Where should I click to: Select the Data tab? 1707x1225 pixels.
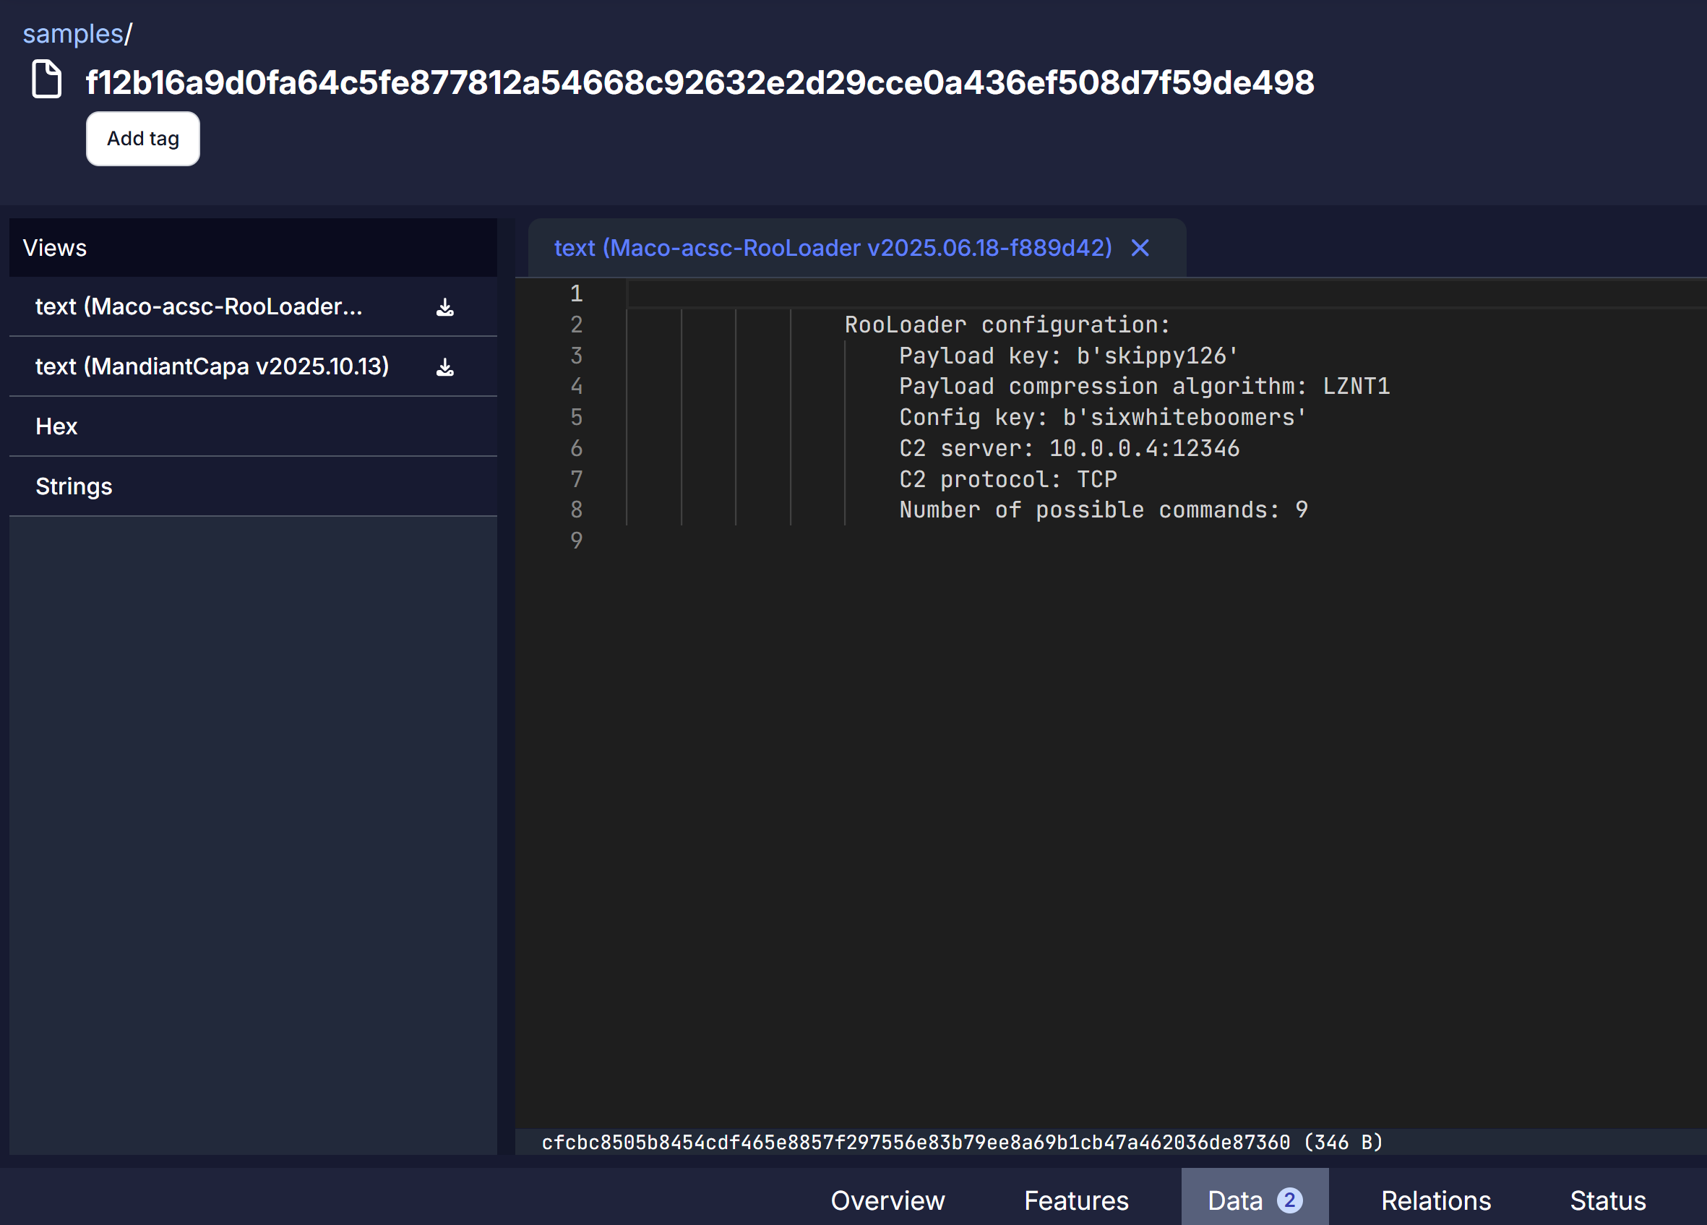[1235, 1200]
